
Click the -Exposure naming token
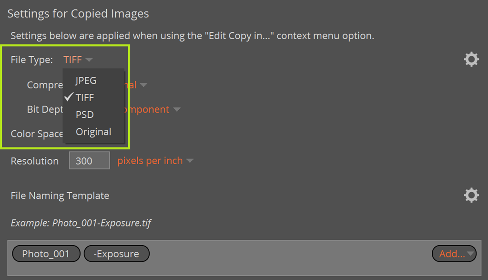[116, 254]
